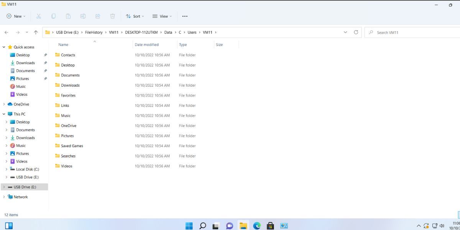The height and width of the screenshot is (230, 460).
Task: Expand Local Disk (C:) tree node
Action: (x=7, y=169)
